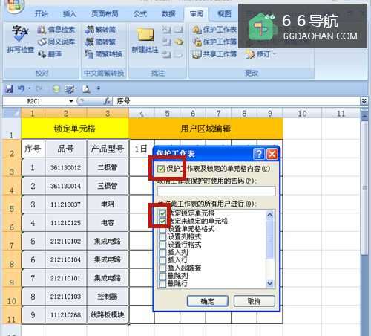Switch to the Formulas ribbon tab
Image resolution: width=371 pixels, height=336 pixels.
(x=140, y=13)
